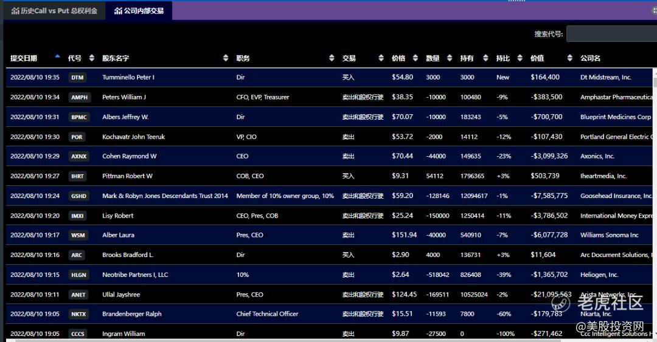
Task: Select shareholder Brandenberger Ralph
Action: point(131,314)
